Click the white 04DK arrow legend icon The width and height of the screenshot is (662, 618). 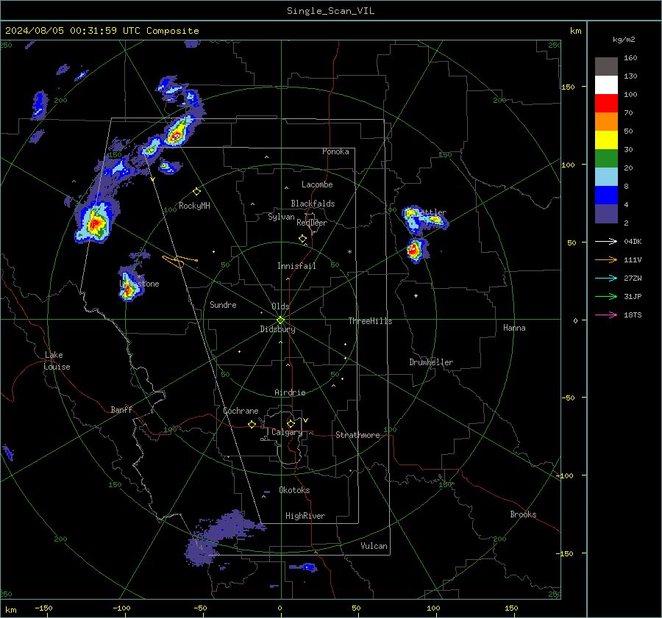pos(606,241)
